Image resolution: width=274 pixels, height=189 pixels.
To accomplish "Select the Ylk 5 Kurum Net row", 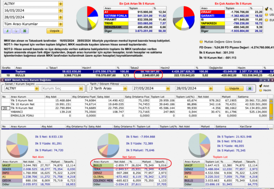I will click(135, 101).
